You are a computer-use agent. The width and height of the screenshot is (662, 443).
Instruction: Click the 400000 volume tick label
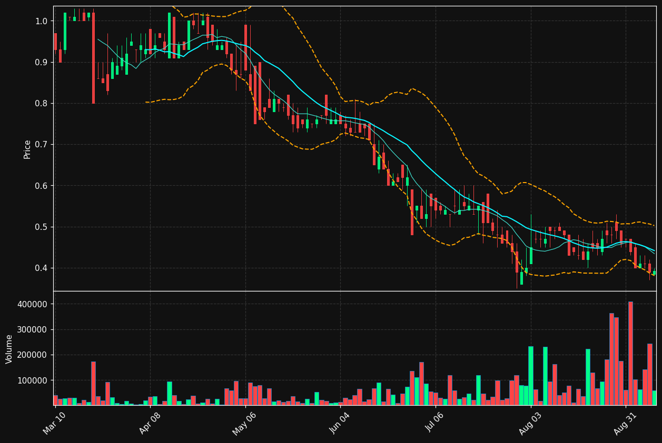33,304
